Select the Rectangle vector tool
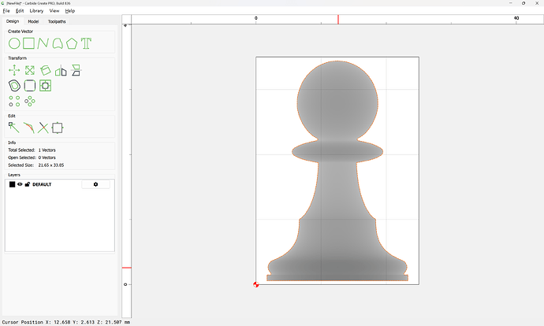The width and height of the screenshot is (544, 326). [x=28, y=43]
